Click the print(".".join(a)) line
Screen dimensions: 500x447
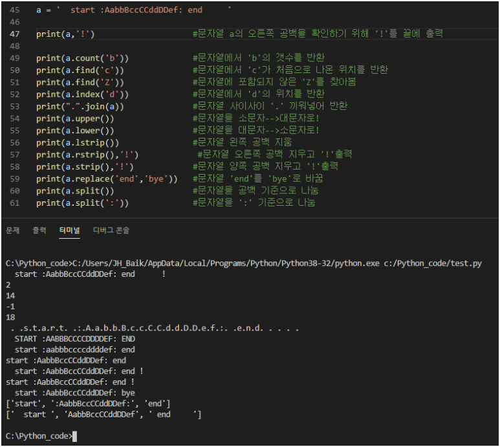point(80,107)
